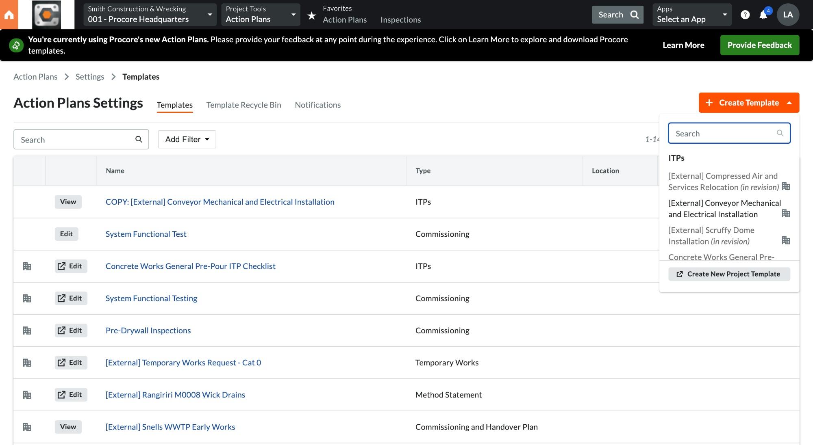Screen dimensions: 813x445
Task: Click Procore feedback icon in black banner
Action: (x=16, y=45)
